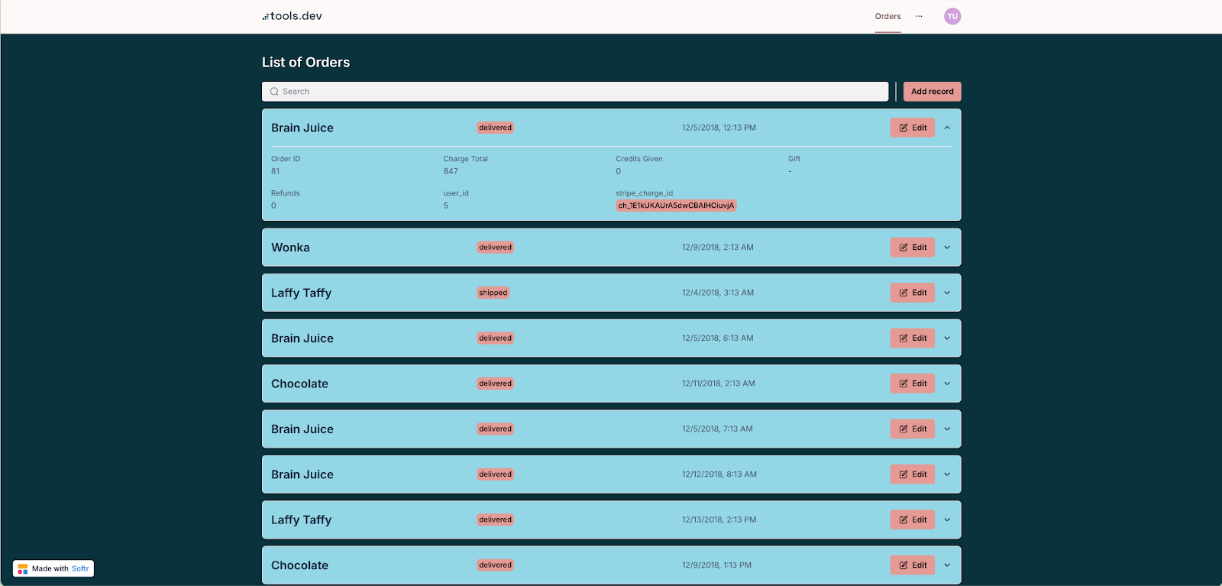
Task: Open the TU user avatar menu
Action: coord(952,16)
